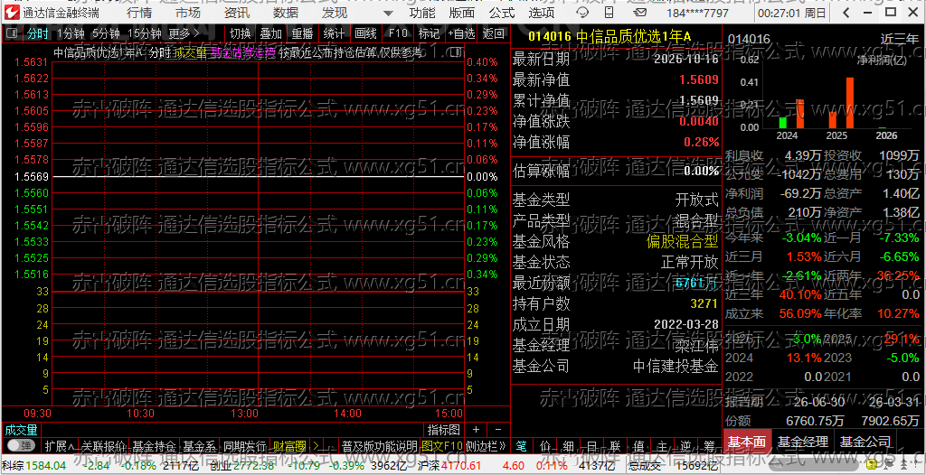Select the 细 tab in bottom strip
The width and height of the screenshot is (926, 475).
tap(568, 445)
